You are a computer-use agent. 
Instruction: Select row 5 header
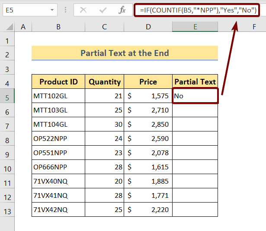click(x=7, y=96)
